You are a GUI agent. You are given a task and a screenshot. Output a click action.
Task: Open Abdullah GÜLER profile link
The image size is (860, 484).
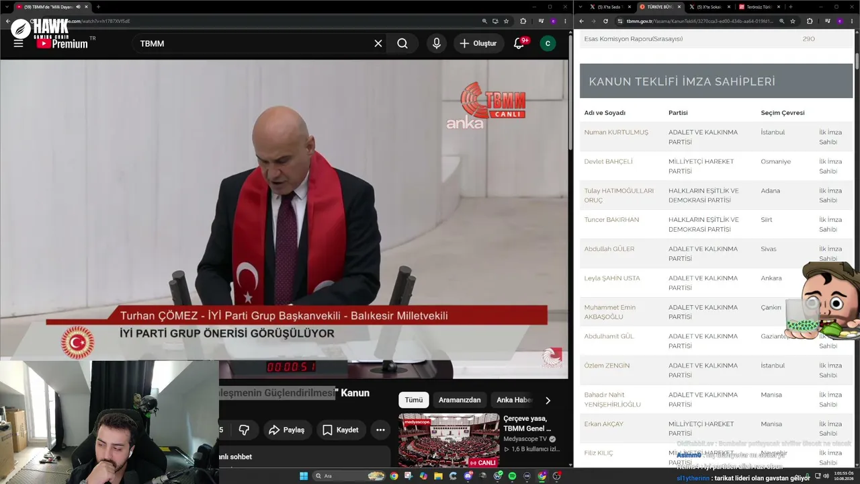[x=609, y=249]
